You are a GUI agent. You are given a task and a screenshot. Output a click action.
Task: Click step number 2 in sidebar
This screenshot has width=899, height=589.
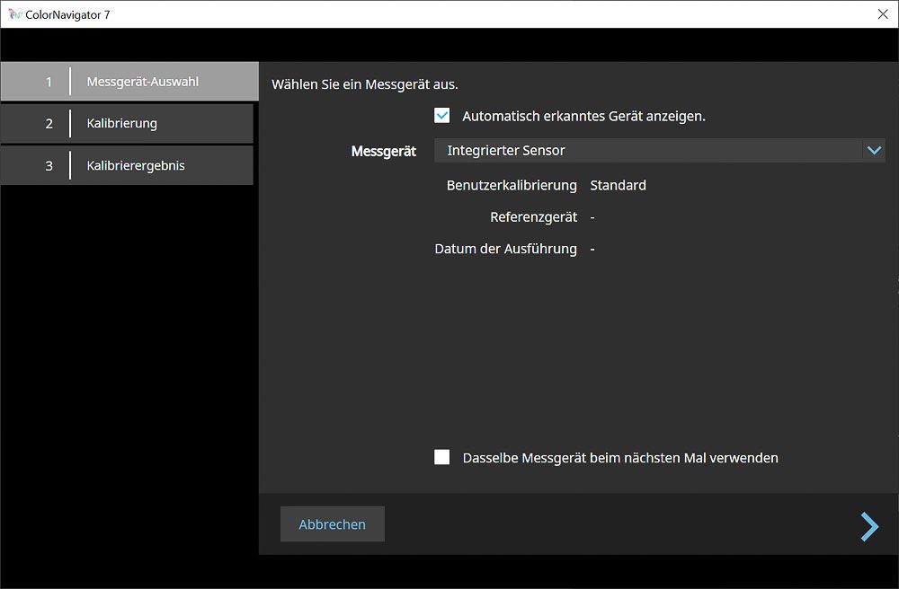point(49,123)
